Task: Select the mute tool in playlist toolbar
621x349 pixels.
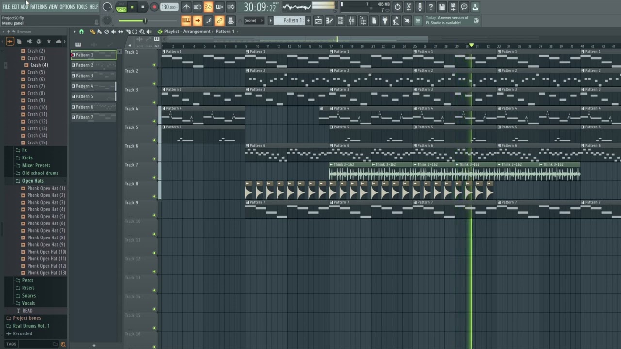Action: point(114,32)
